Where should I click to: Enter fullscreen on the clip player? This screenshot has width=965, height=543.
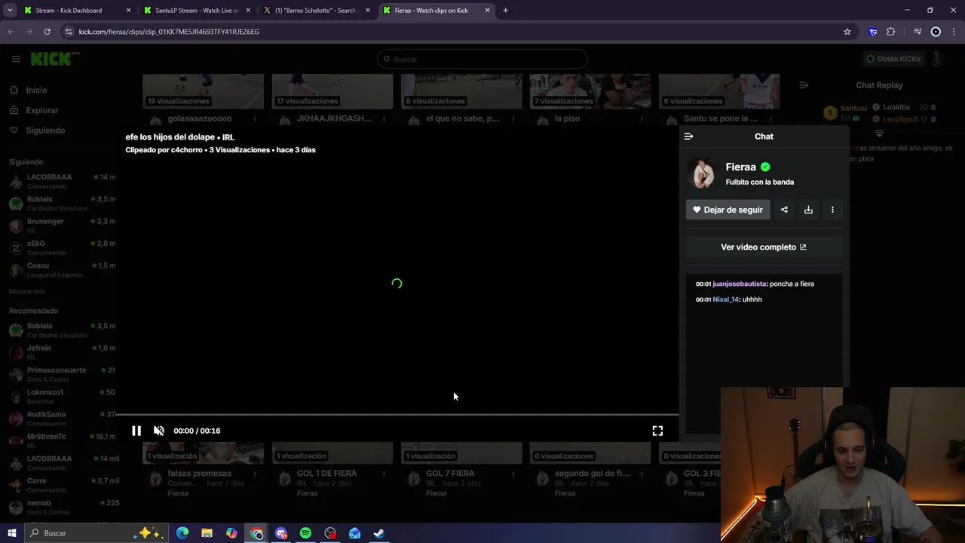tap(657, 431)
